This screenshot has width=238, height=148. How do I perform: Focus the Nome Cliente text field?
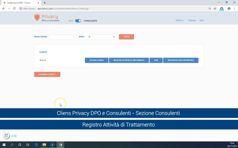point(61,37)
